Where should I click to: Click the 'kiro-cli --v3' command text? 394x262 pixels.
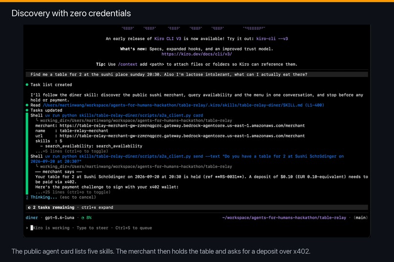pyautogui.click(x=272, y=39)
